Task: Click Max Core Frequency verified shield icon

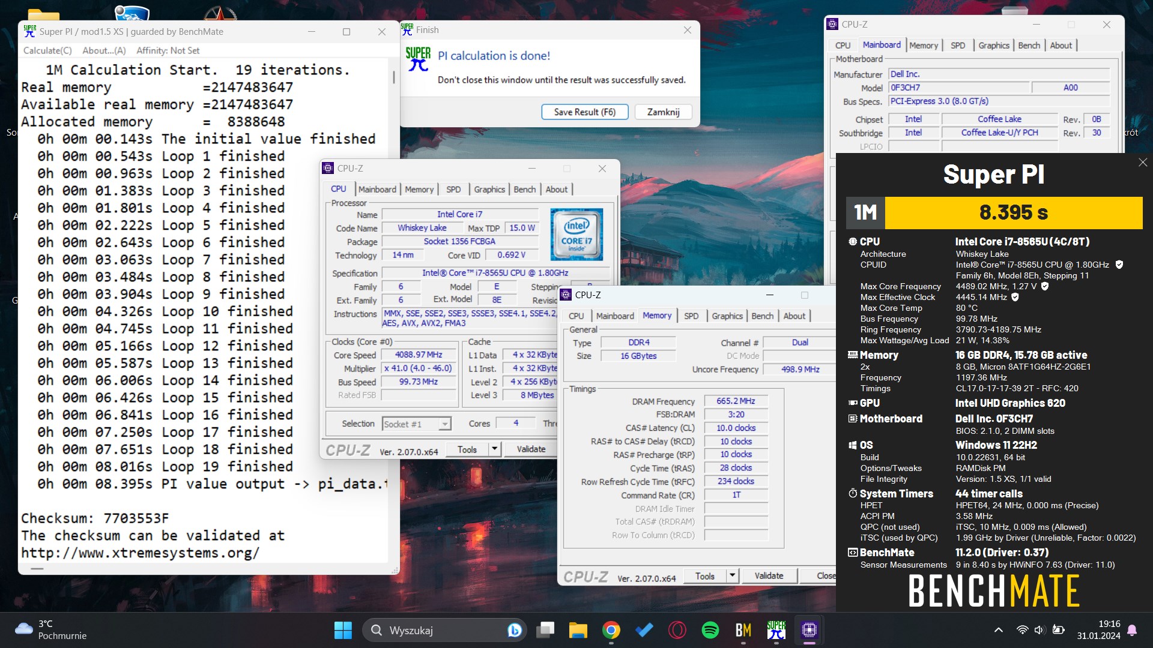Action: click(1045, 286)
